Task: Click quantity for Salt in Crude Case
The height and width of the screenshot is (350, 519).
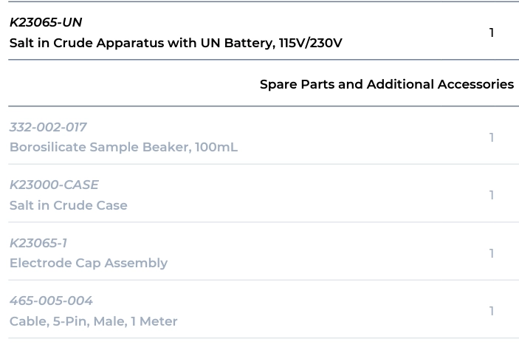Action: pyautogui.click(x=492, y=195)
